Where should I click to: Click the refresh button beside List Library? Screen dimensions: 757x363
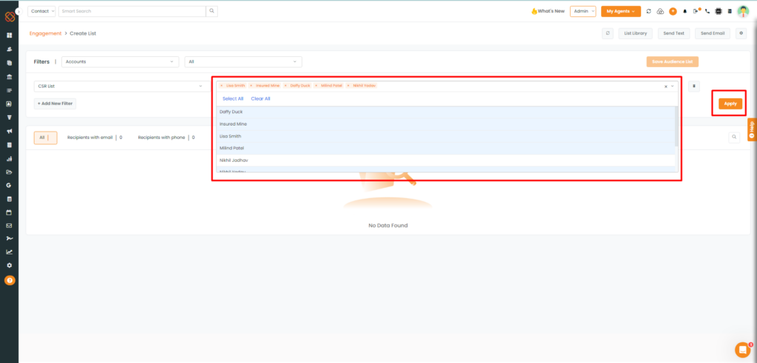click(x=608, y=33)
